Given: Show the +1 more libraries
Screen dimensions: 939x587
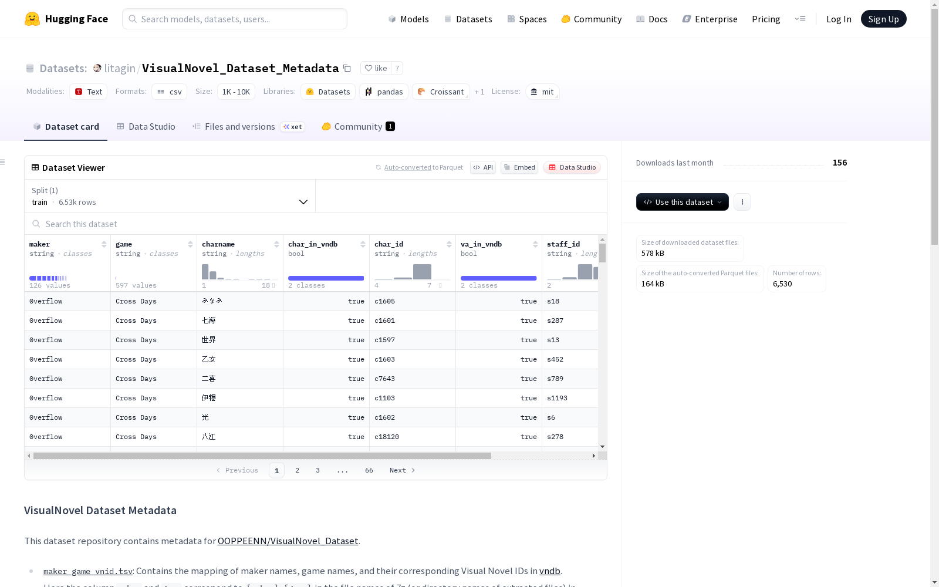Looking at the screenshot, I should click(x=479, y=92).
